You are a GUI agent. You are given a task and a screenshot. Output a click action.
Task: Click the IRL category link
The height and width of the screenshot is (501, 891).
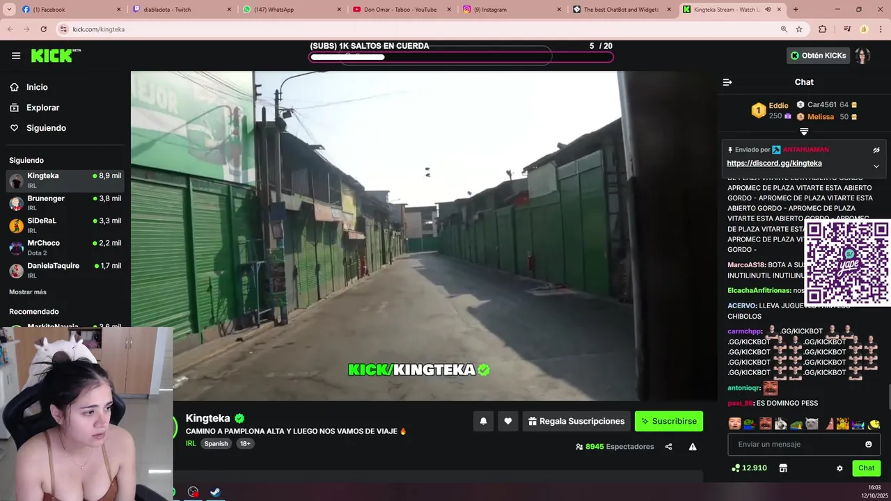pyautogui.click(x=191, y=443)
